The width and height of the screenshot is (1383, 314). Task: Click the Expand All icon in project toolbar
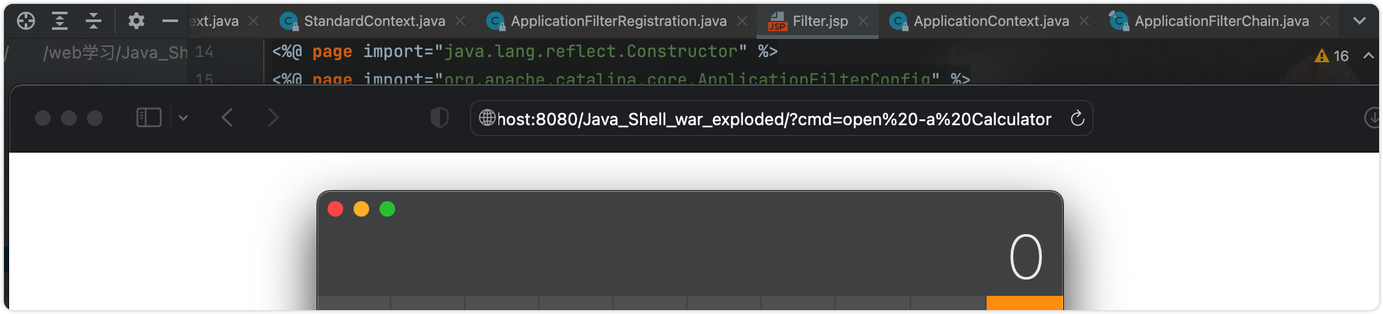[x=60, y=21]
